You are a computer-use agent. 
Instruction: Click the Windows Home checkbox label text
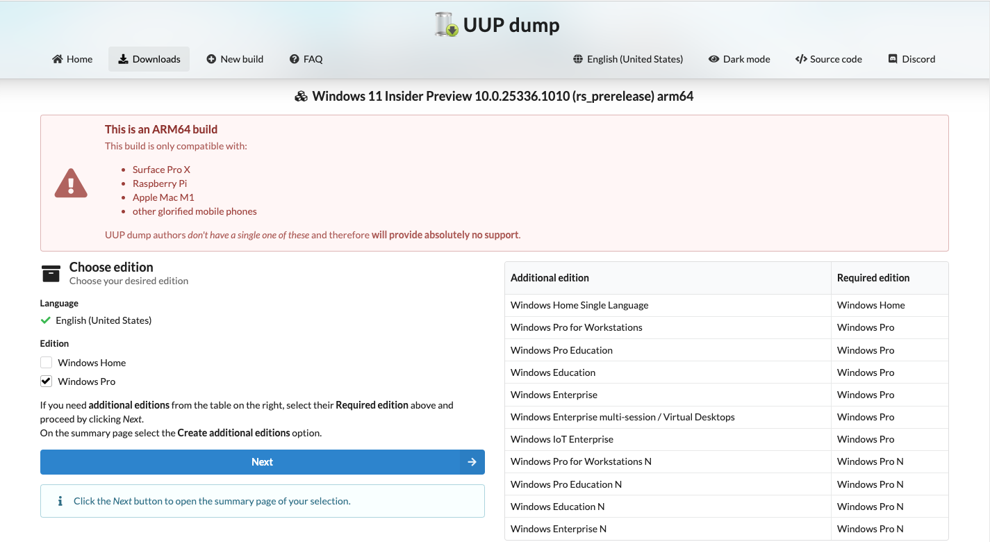tap(92, 363)
